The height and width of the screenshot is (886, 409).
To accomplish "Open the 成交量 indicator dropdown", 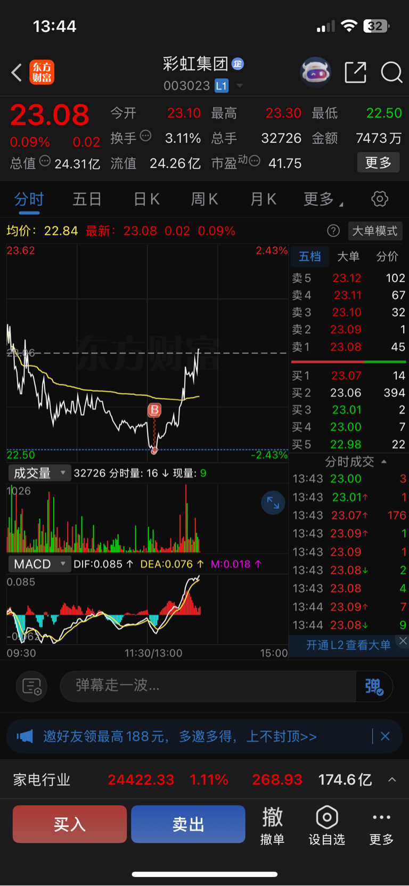I will click(39, 473).
